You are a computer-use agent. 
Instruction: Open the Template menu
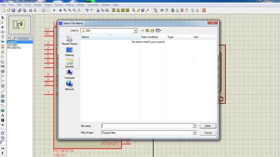(x=93, y=5)
